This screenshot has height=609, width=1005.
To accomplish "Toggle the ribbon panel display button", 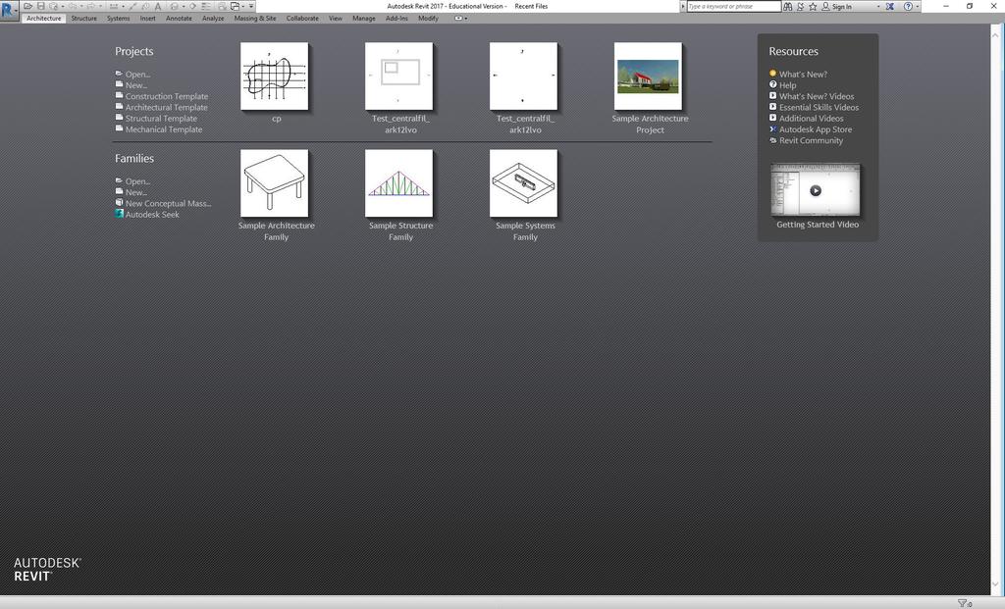I will 458,19.
